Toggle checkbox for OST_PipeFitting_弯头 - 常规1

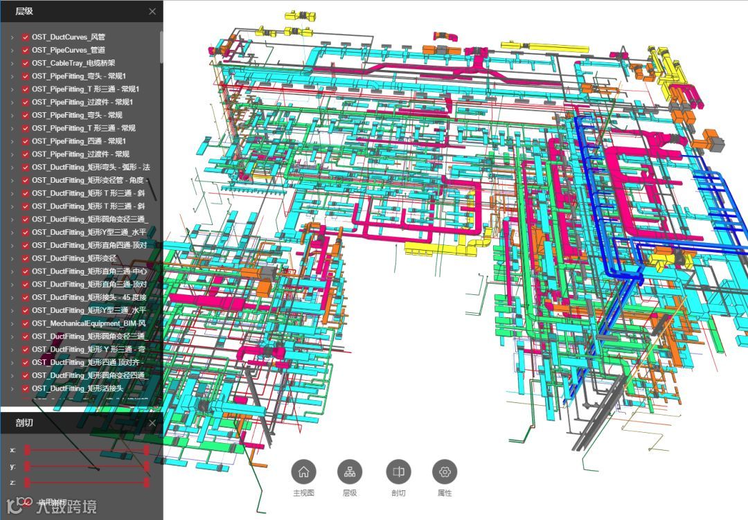pyautogui.click(x=26, y=76)
